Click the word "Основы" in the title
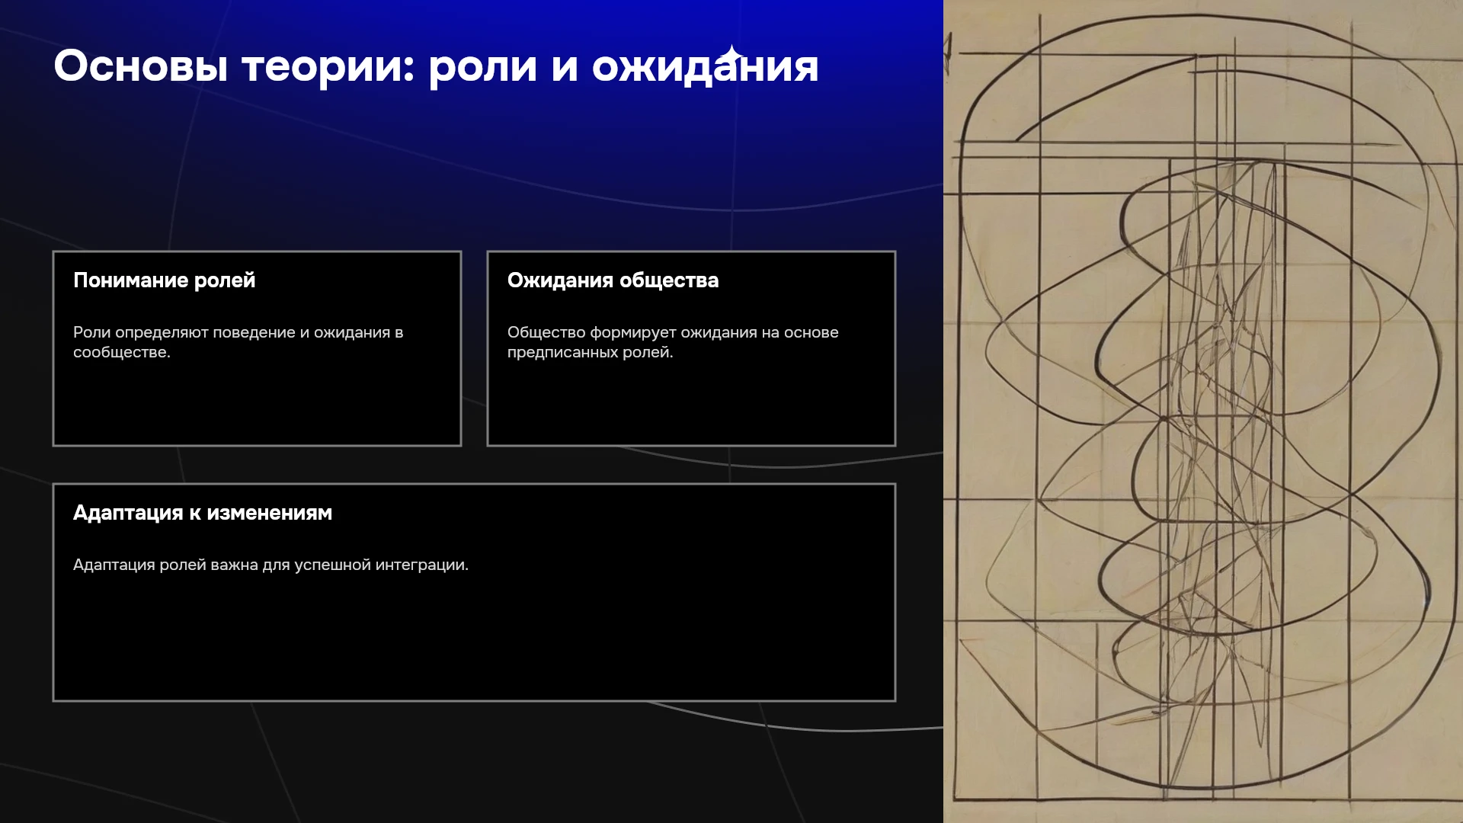The height and width of the screenshot is (823, 1463). [x=141, y=66]
